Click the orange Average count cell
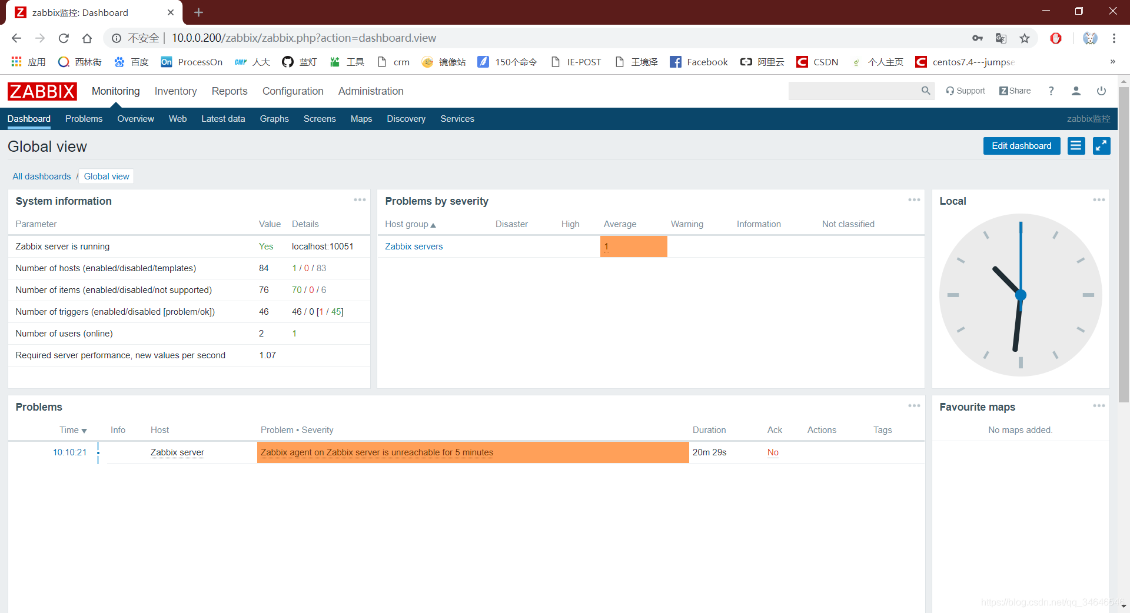 pos(633,246)
